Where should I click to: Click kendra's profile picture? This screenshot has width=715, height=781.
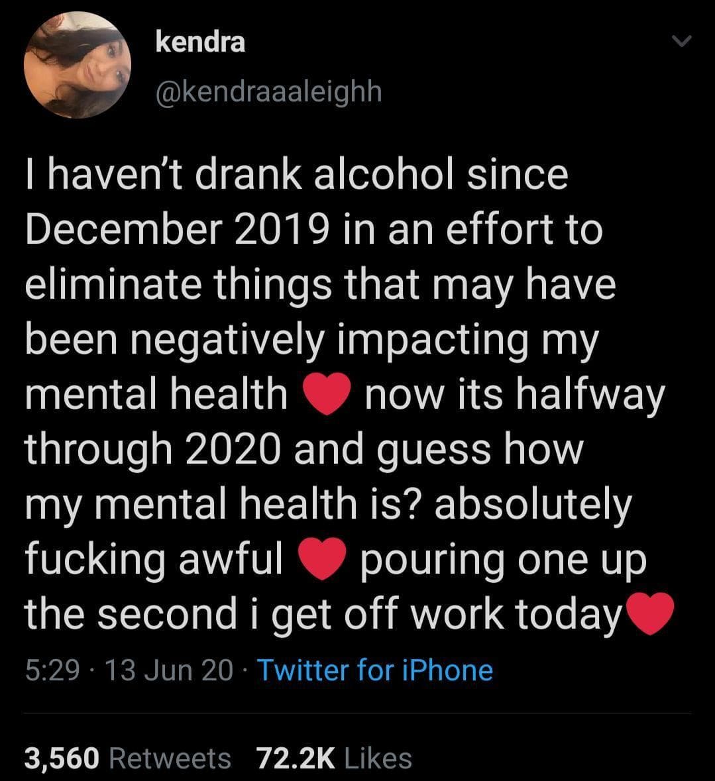pos(77,65)
